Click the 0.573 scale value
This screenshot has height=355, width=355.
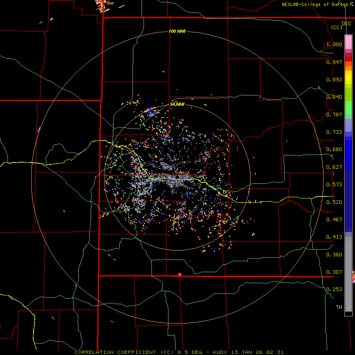pyautogui.click(x=334, y=185)
